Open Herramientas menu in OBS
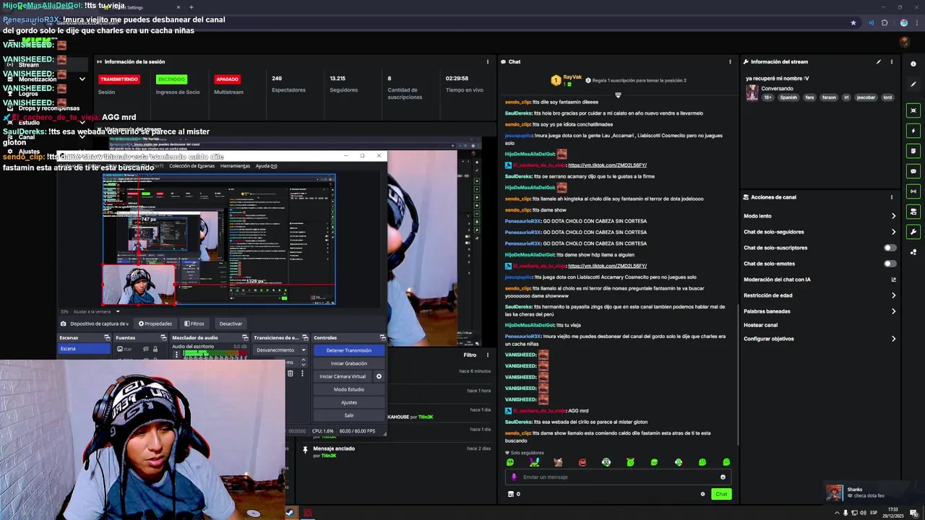The width and height of the screenshot is (925, 520). 235,166
